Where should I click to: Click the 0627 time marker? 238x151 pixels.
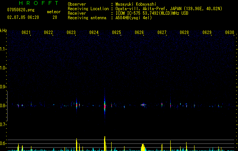click(x=162, y=32)
